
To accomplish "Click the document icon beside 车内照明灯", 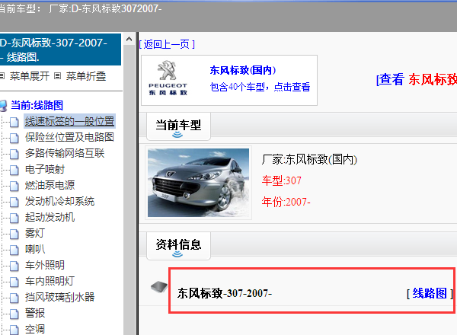I will (x=14, y=282).
